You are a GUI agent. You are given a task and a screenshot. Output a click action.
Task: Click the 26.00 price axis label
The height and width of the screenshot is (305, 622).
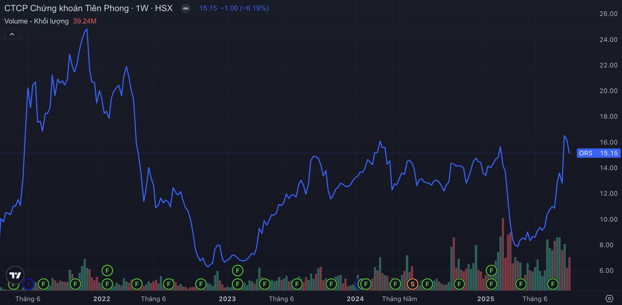(x=608, y=14)
